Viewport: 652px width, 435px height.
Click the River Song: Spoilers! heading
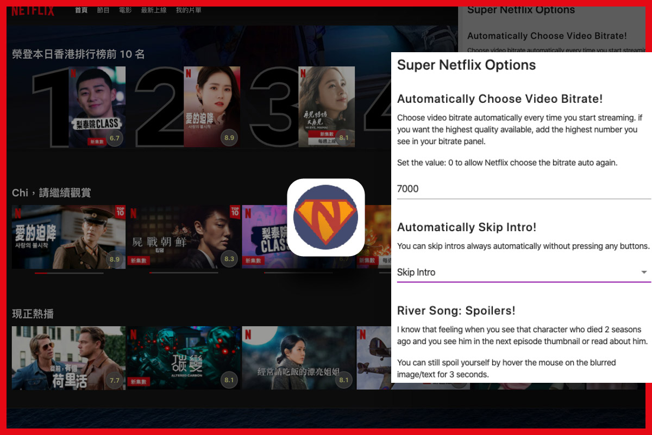click(x=456, y=310)
